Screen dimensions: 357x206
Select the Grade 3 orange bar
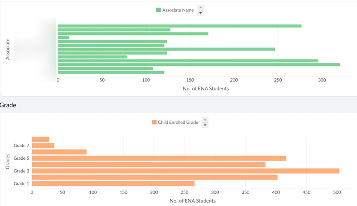pos(185,171)
